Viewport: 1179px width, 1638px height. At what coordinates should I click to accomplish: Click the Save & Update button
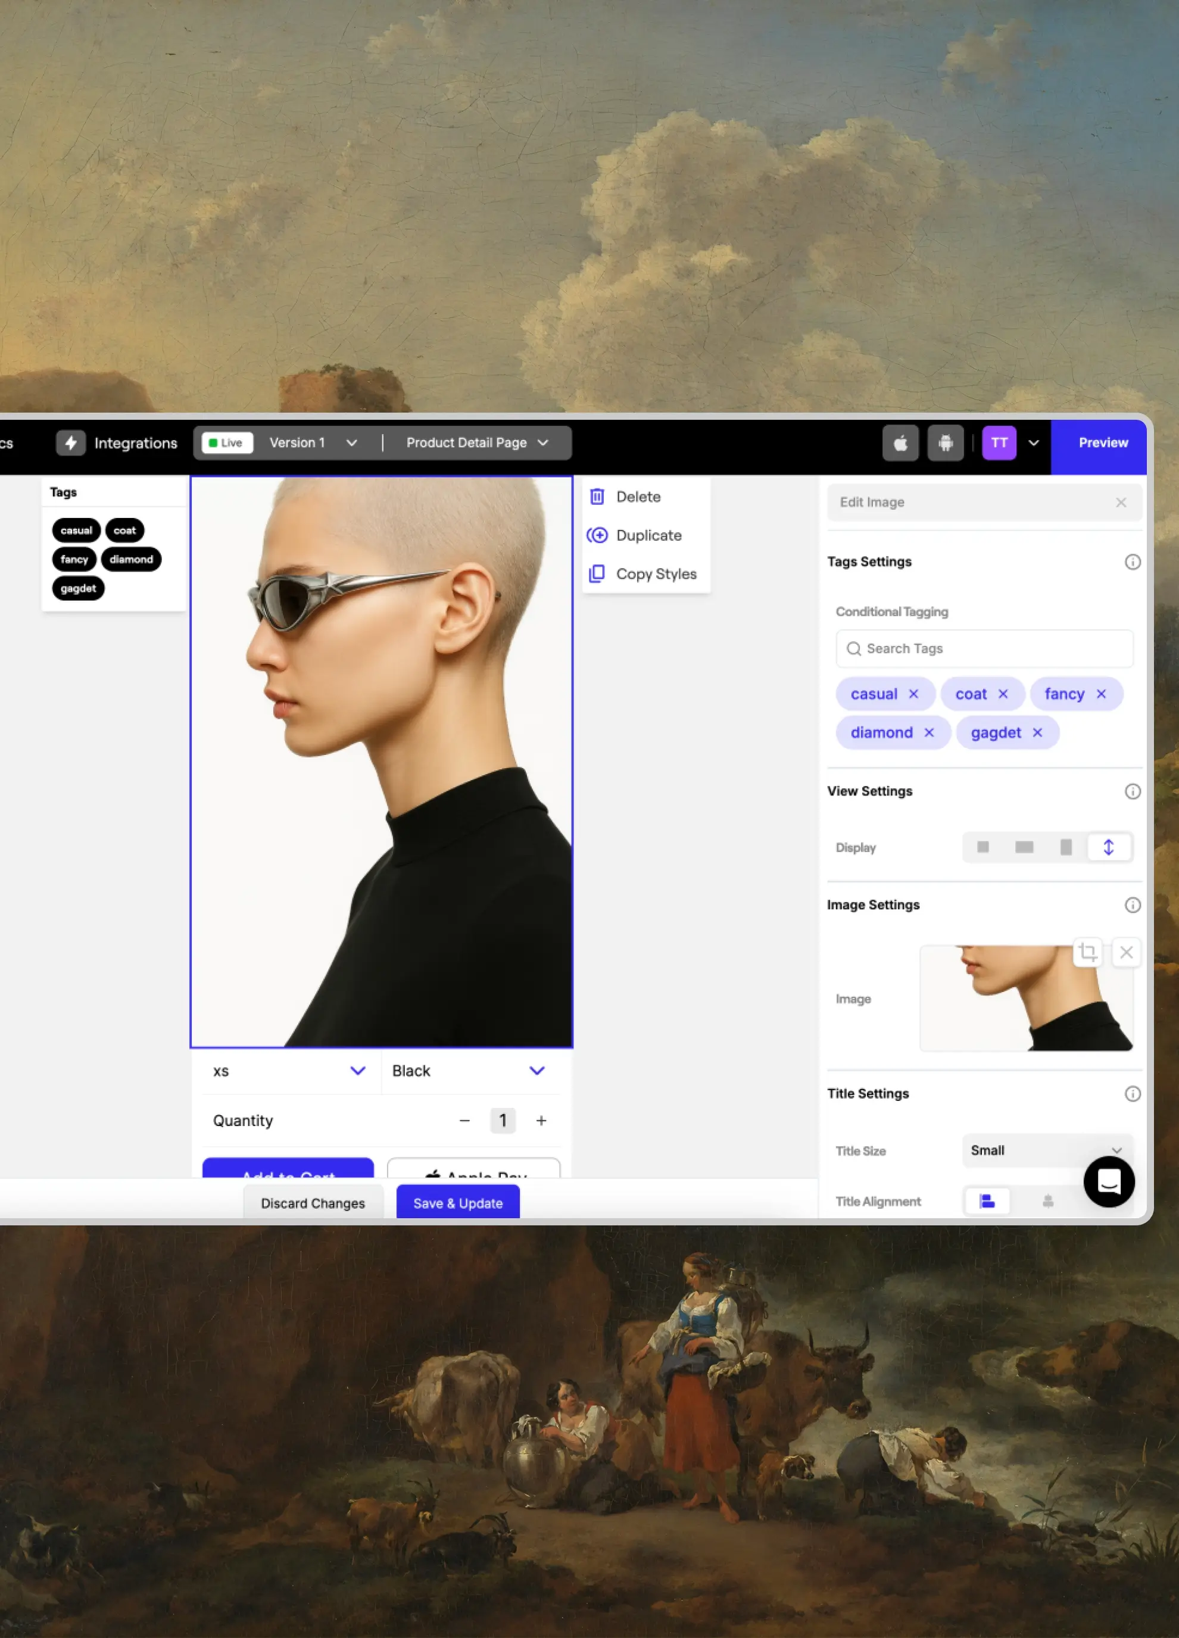(x=457, y=1203)
